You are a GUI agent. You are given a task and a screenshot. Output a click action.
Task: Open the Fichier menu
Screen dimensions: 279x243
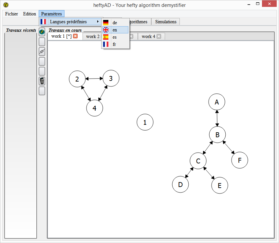tap(11, 14)
